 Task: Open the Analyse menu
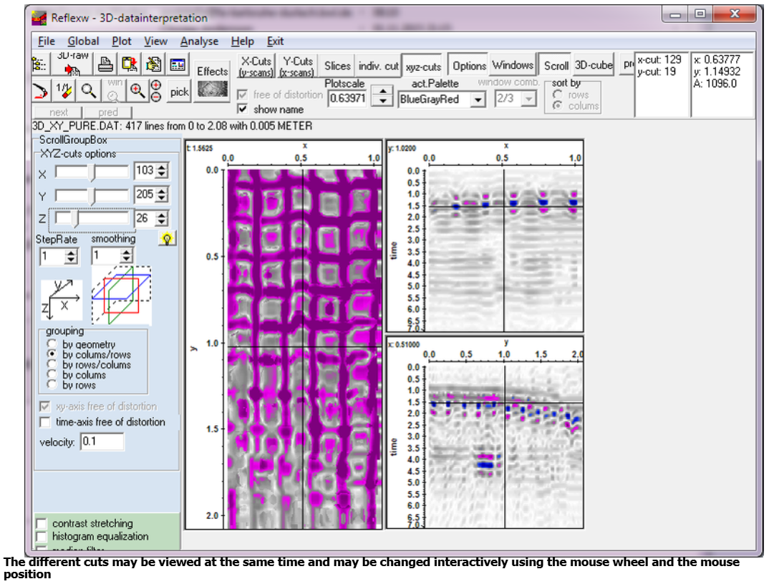pyautogui.click(x=199, y=42)
